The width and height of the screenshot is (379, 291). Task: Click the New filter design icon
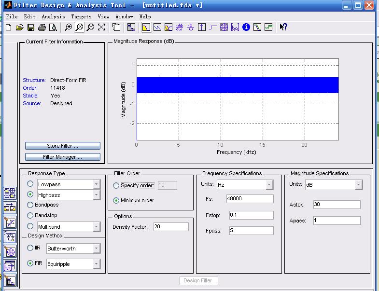point(9,28)
